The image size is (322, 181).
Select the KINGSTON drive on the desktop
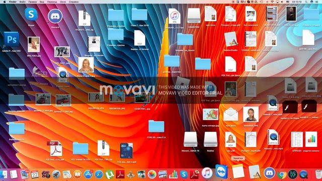194,16
